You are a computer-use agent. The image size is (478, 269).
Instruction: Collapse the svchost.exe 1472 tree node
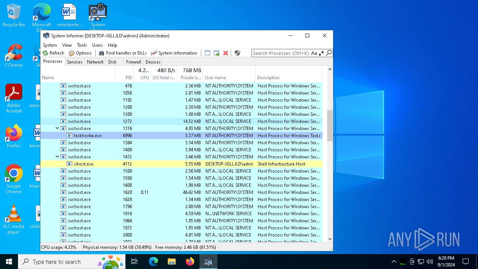point(57,157)
